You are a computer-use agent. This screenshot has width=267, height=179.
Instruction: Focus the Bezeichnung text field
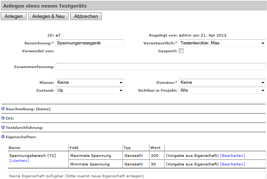point(90,43)
